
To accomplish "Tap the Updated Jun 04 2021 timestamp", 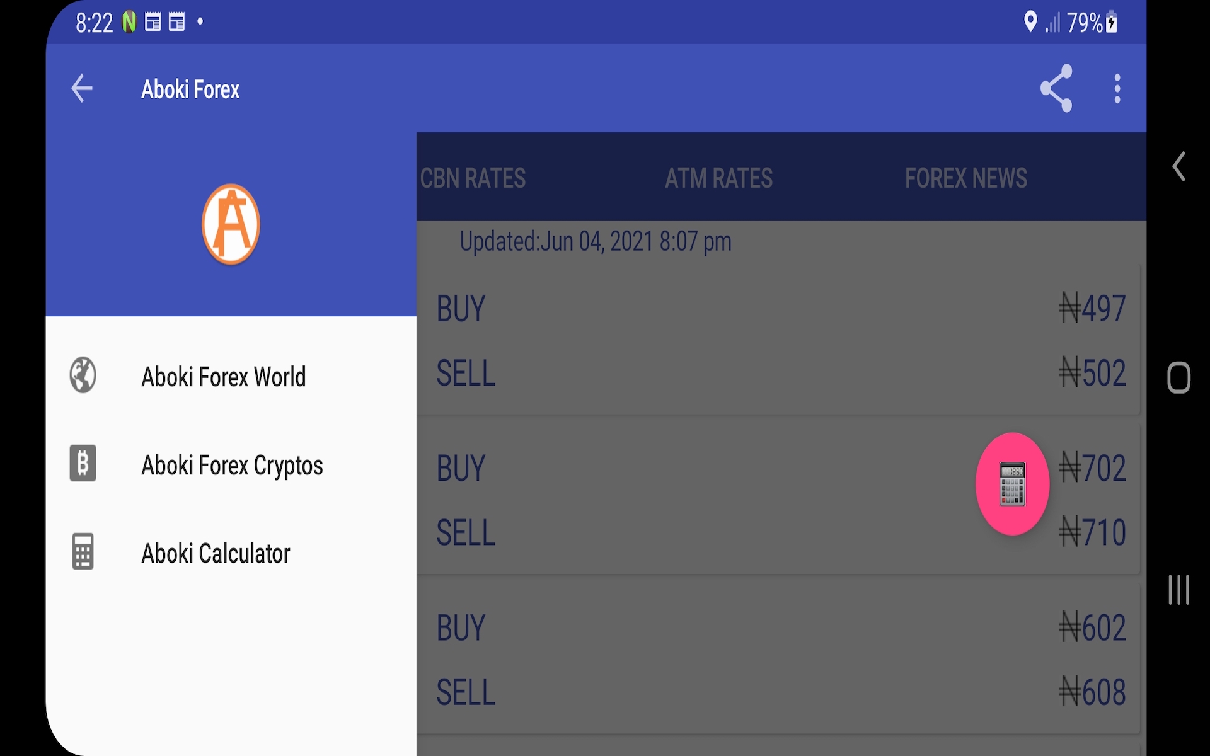I will [595, 241].
